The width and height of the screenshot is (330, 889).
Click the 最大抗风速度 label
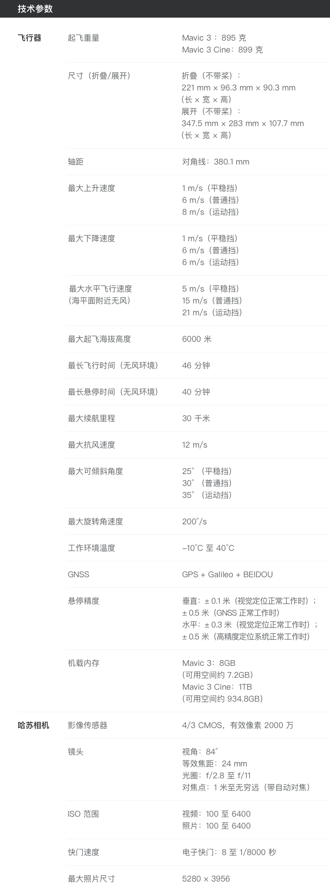tap(92, 445)
